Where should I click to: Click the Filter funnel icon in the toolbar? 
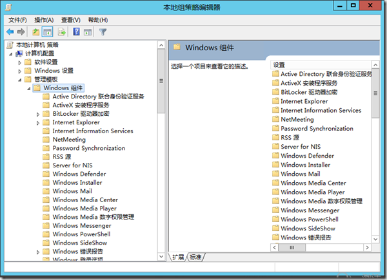point(103,32)
